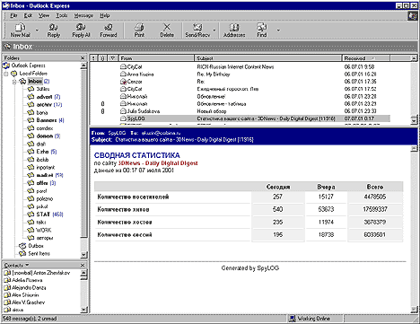Select contact Anton Zhevlakov
Viewport: 420px width, 324px height.
[x=37, y=273]
